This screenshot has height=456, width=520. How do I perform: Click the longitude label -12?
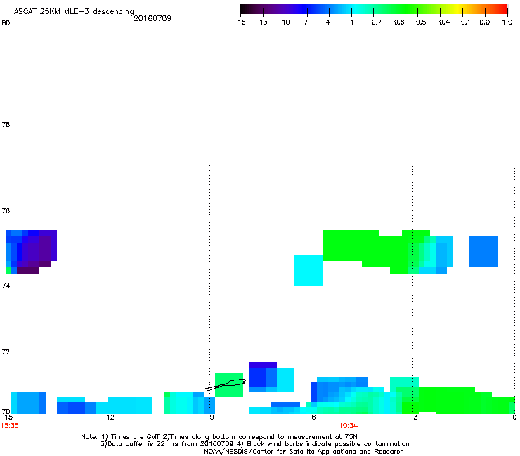pos(108,417)
